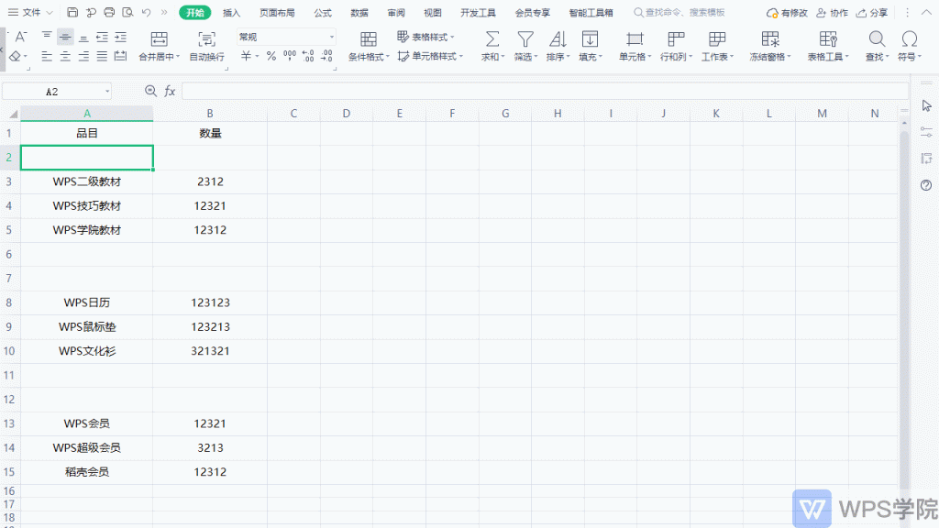Switch to the 插入 tab
Viewport: 939px width, 528px height.
pyautogui.click(x=231, y=13)
